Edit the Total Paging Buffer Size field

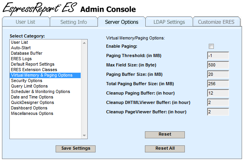coord(218,84)
